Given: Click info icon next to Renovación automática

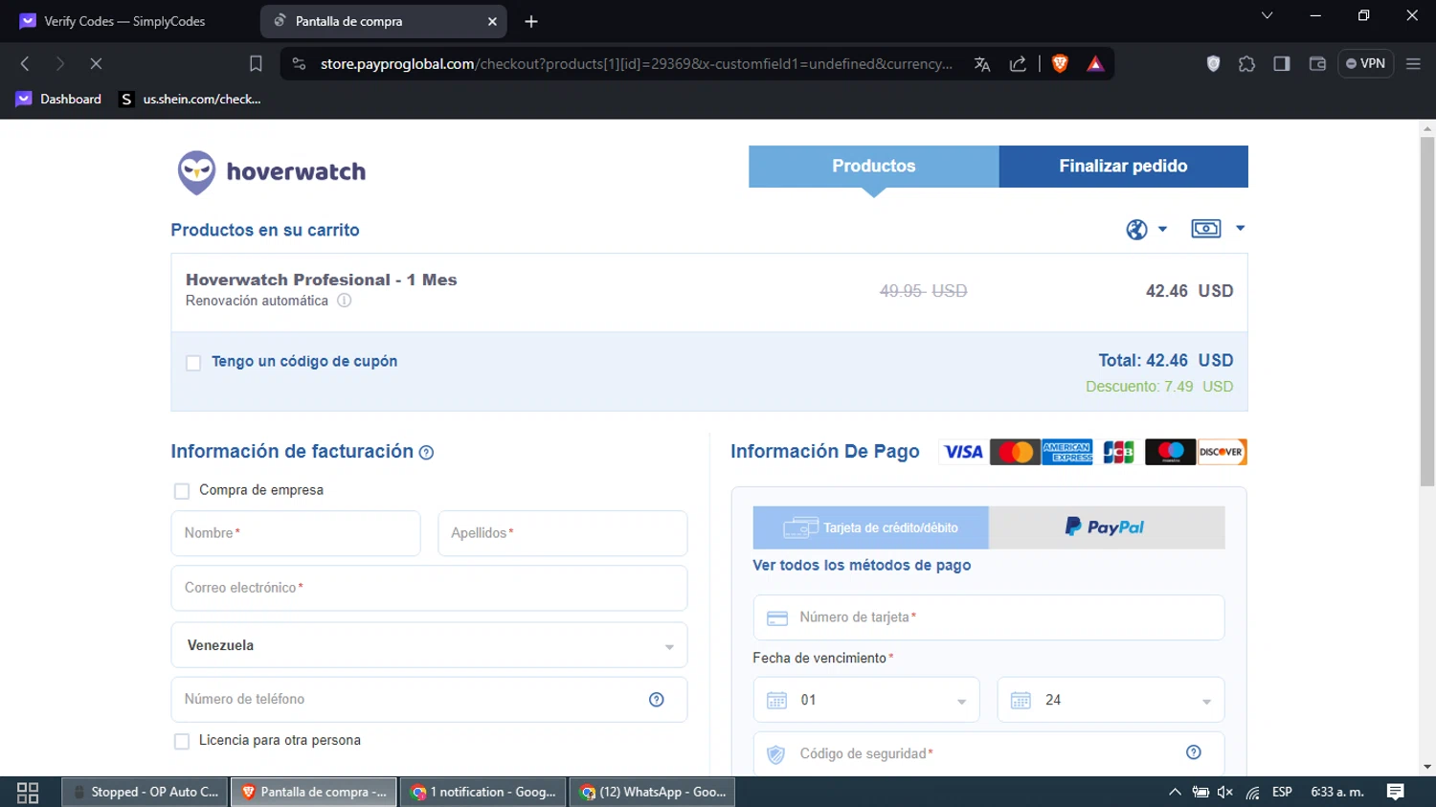Looking at the screenshot, I should tap(345, 301).
